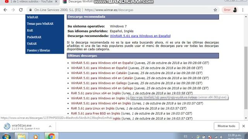Switch to the YouTube videos subidos tab
The image size is (248, 139).
[x=30, y=2]
